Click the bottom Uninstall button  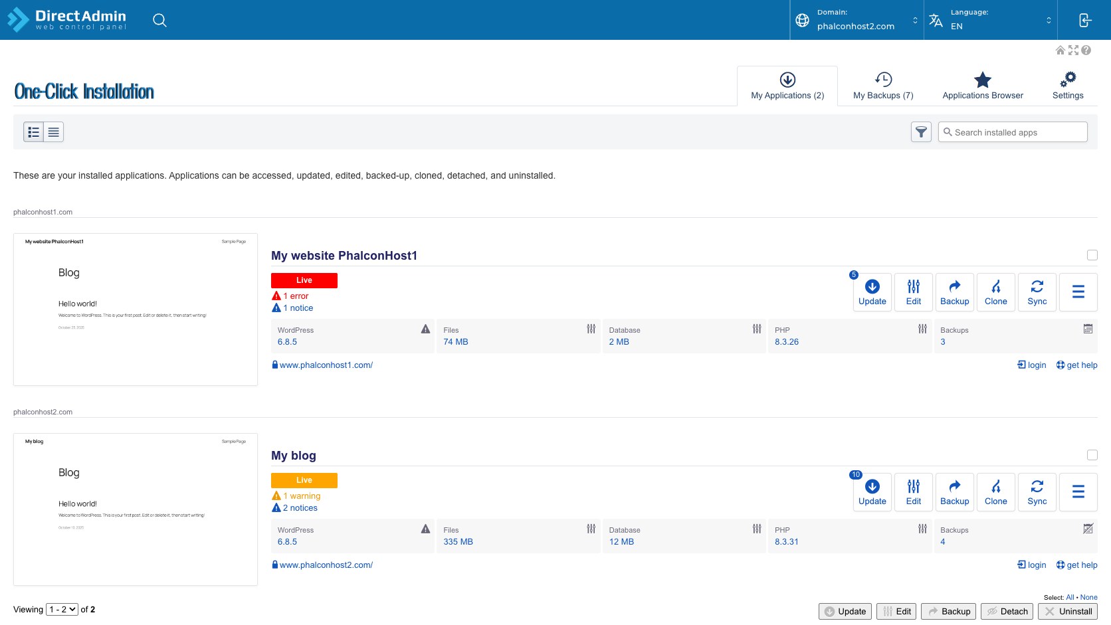coord(1068,611)
